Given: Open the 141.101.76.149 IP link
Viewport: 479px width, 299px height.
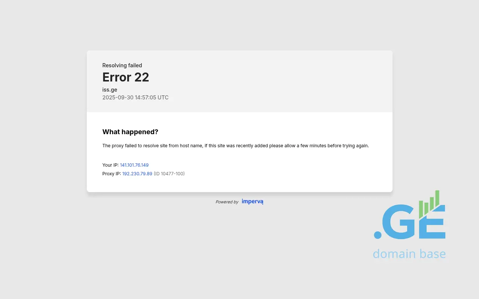Looking at the screenshot, I should tap(134, 165).
